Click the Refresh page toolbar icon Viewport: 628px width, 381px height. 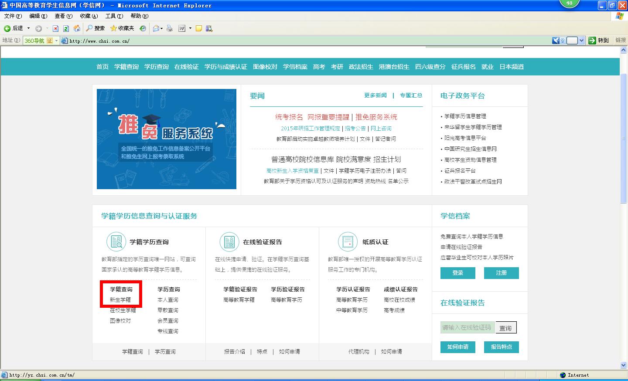pyautogui.click(x=66, y=28)
